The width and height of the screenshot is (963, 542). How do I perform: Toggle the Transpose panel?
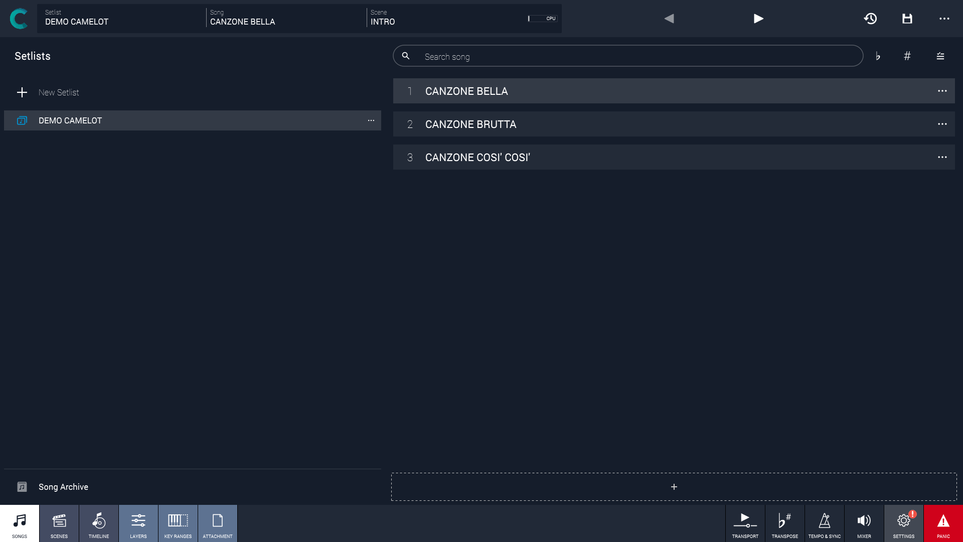click(x=784, y=523)
